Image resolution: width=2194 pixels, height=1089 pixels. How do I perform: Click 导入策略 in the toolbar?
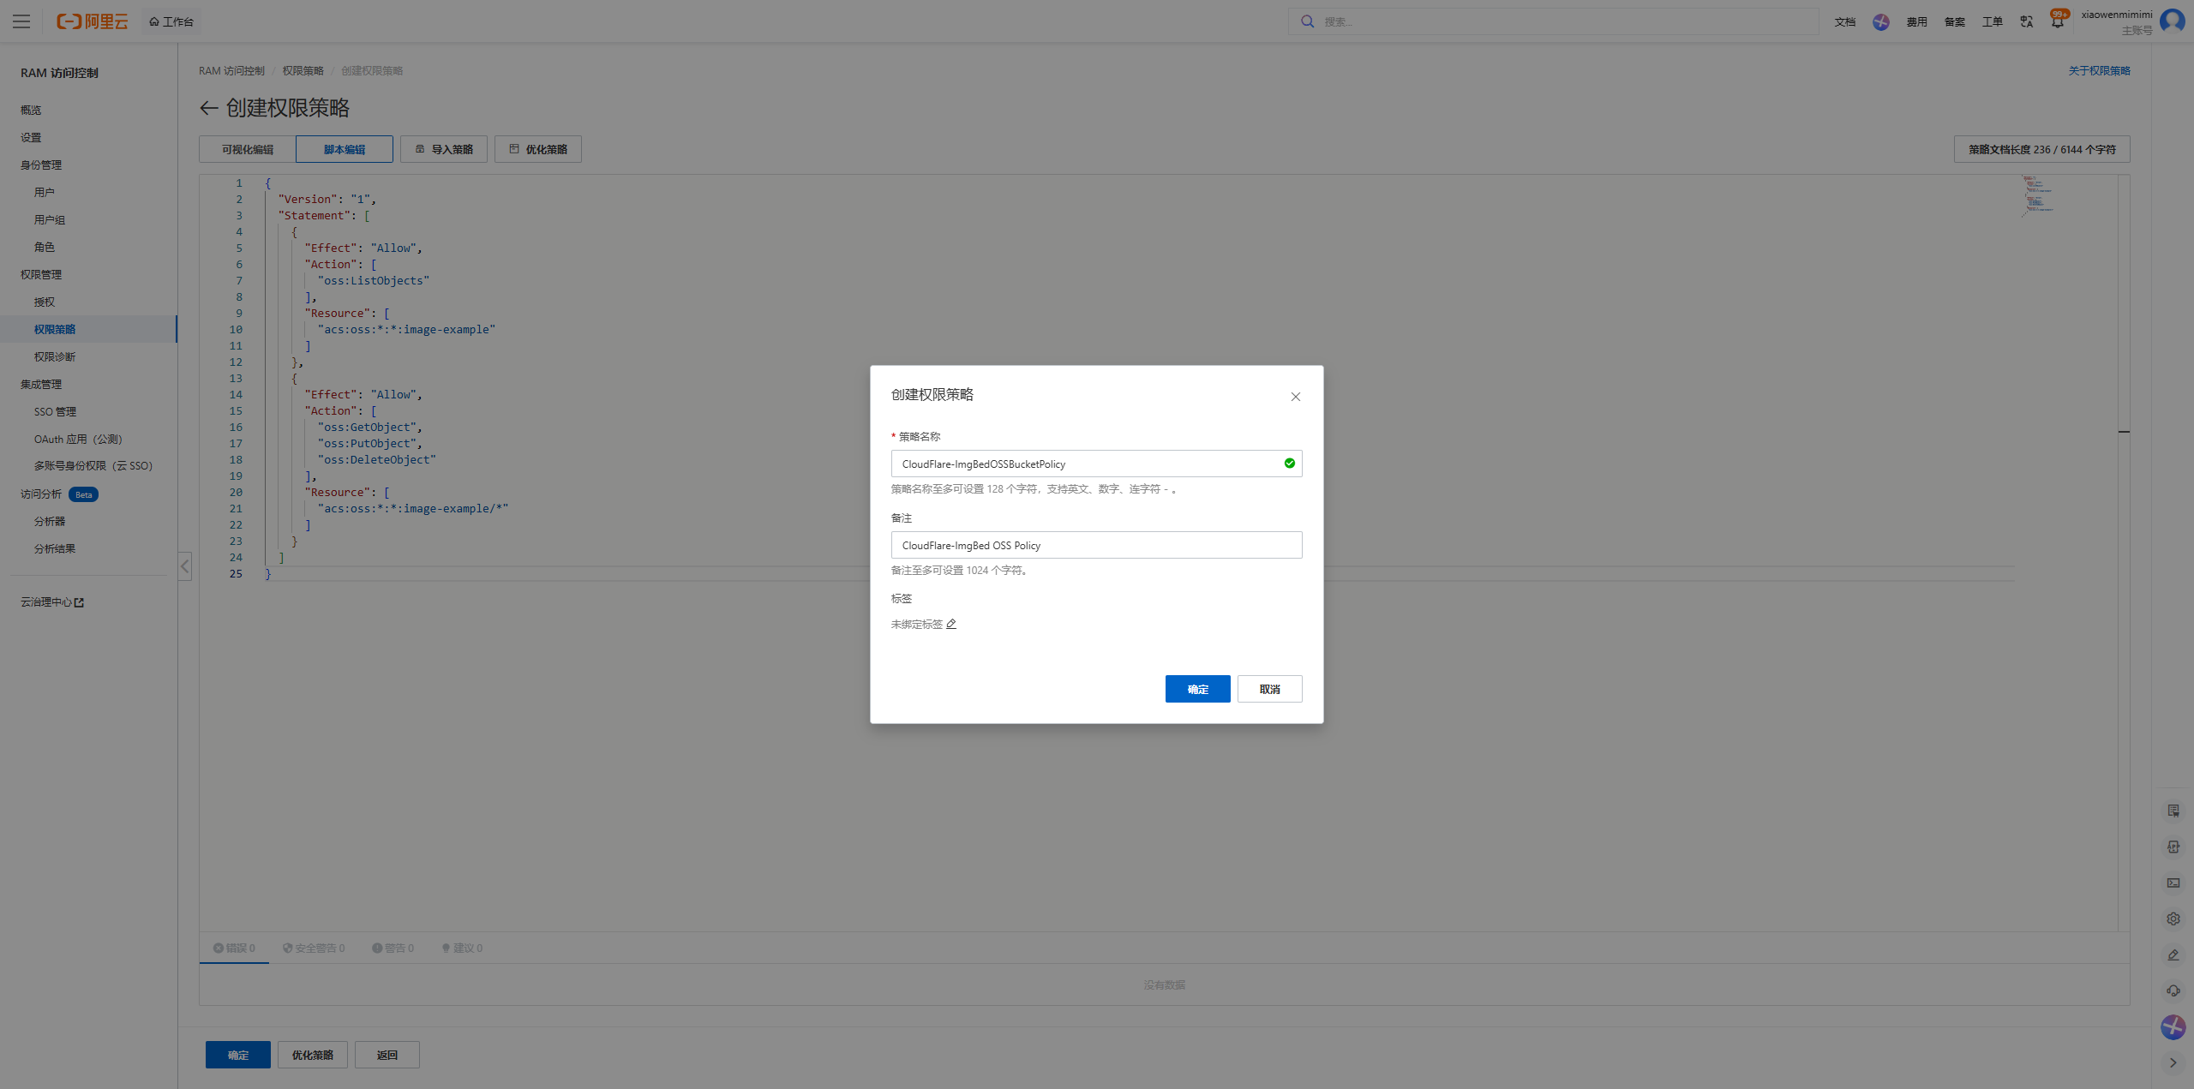pyautogui.click(x=444, y=148)
